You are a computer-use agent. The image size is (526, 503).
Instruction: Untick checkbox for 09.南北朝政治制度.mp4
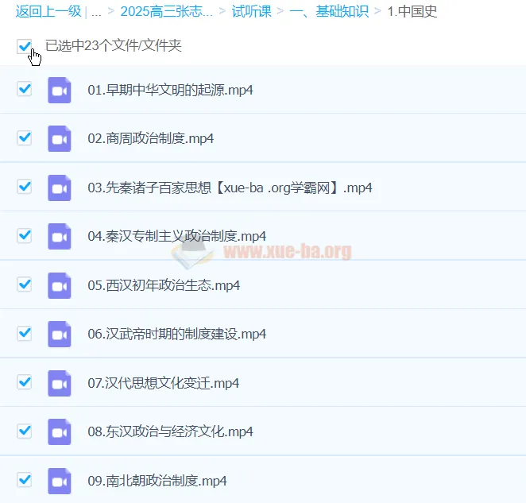click(x=25, y=480)
